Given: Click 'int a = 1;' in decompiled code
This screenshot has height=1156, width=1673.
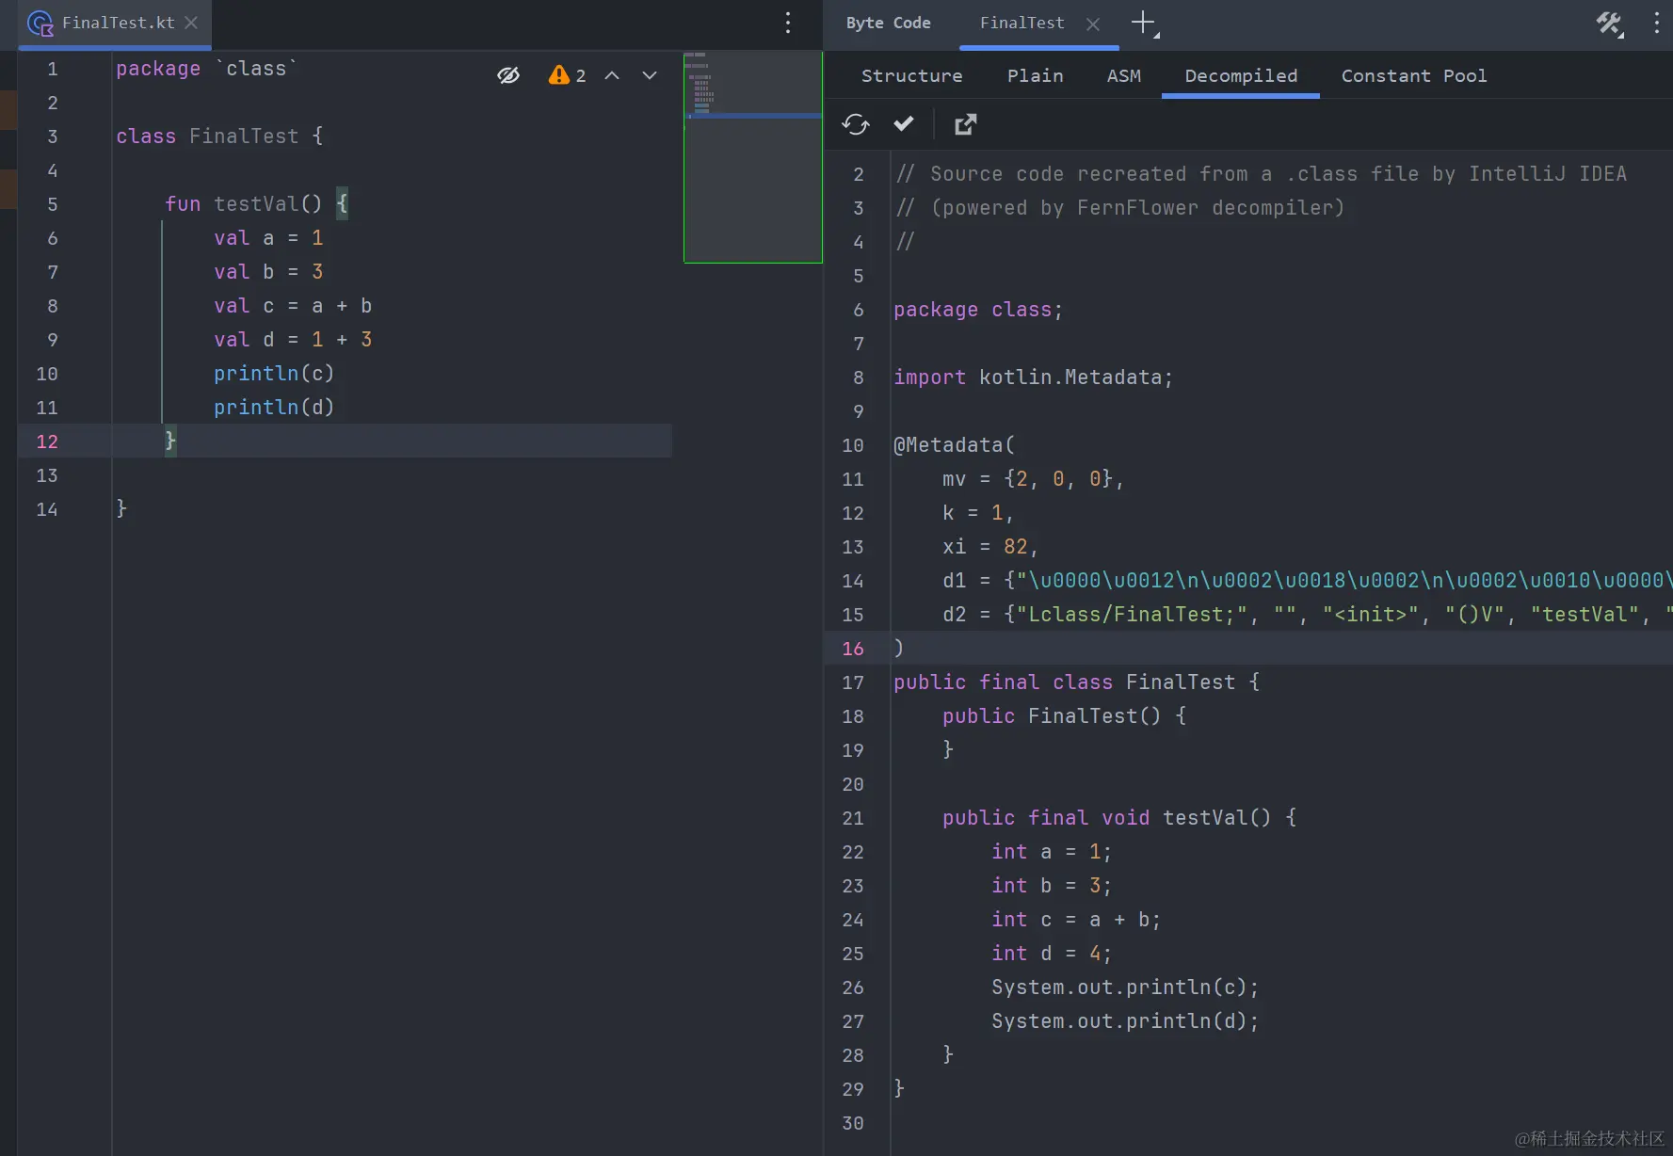Looking at the screenshot, I should click(x=1052, y=852).
